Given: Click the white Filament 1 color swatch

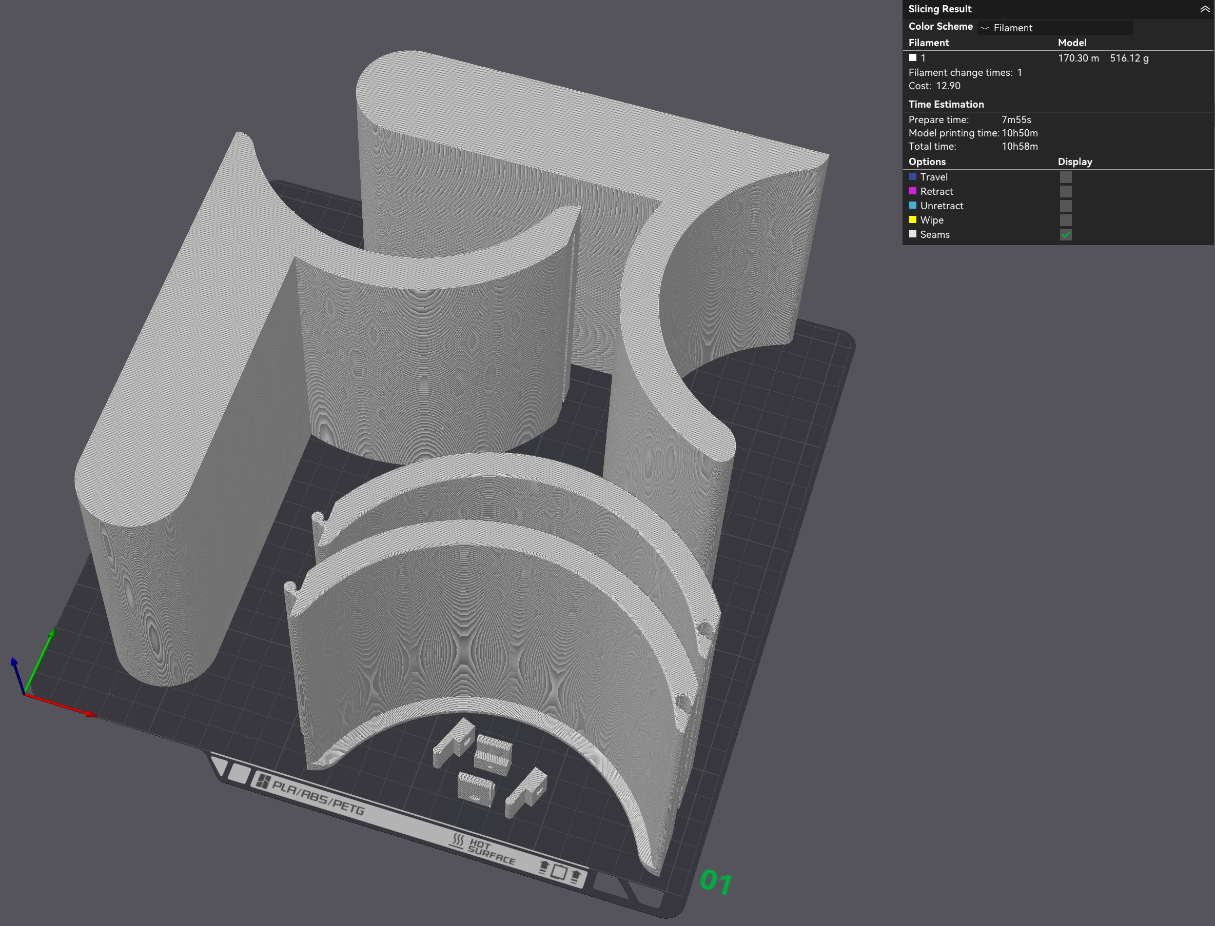Looking at the screenshot, I should [x=913, y=57].
